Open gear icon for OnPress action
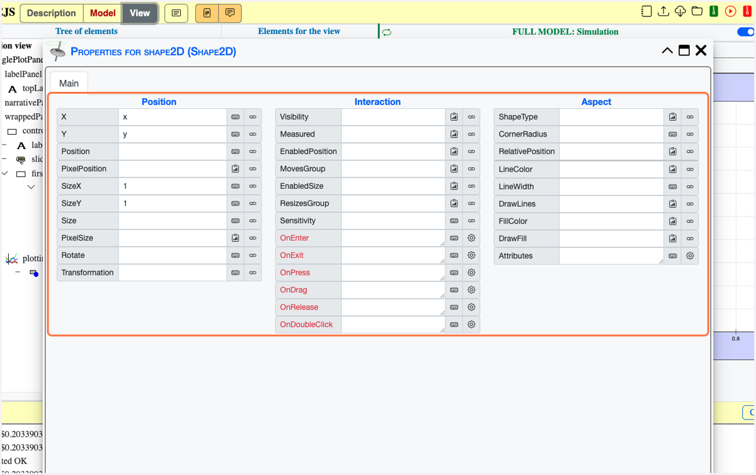 (x=471, y=272)
